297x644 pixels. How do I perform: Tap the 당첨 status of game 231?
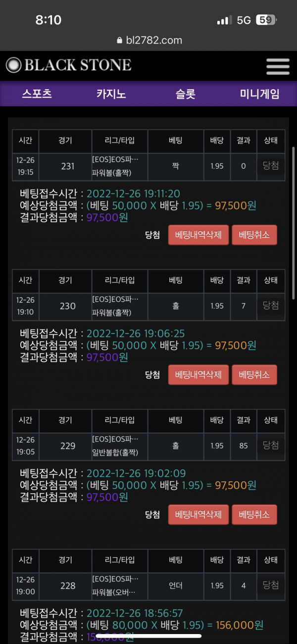point(271,166)
